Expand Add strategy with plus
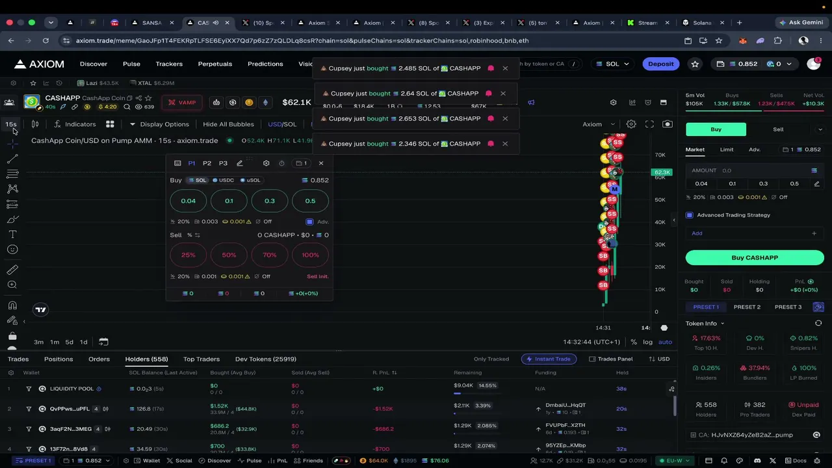 click(814, 233)
